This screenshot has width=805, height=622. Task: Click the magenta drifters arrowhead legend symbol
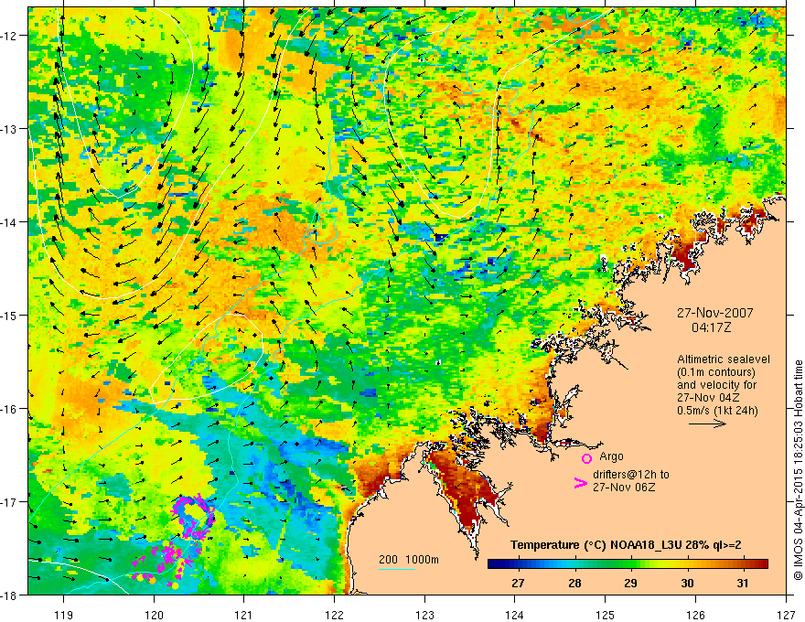pyautogui.click(x=580, y=482)
